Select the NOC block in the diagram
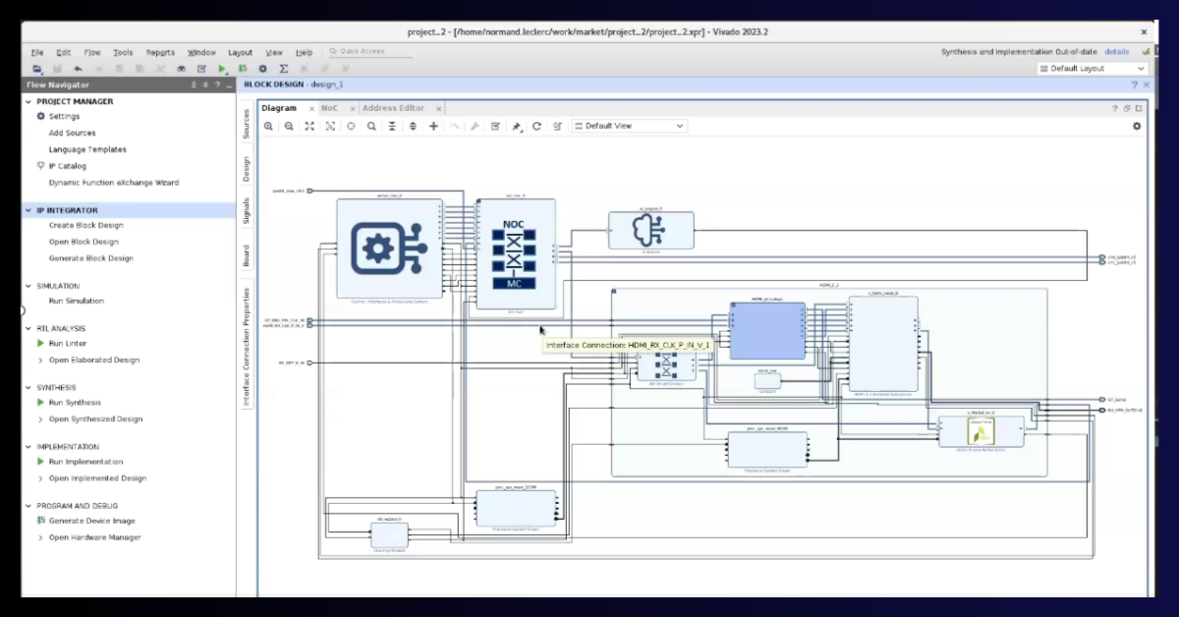Screen dimensions: 1179x617 point(515,253)
